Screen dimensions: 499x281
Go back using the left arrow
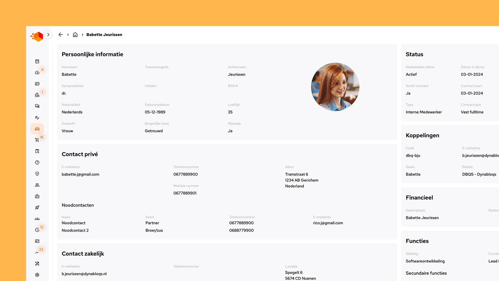point(61,35)
